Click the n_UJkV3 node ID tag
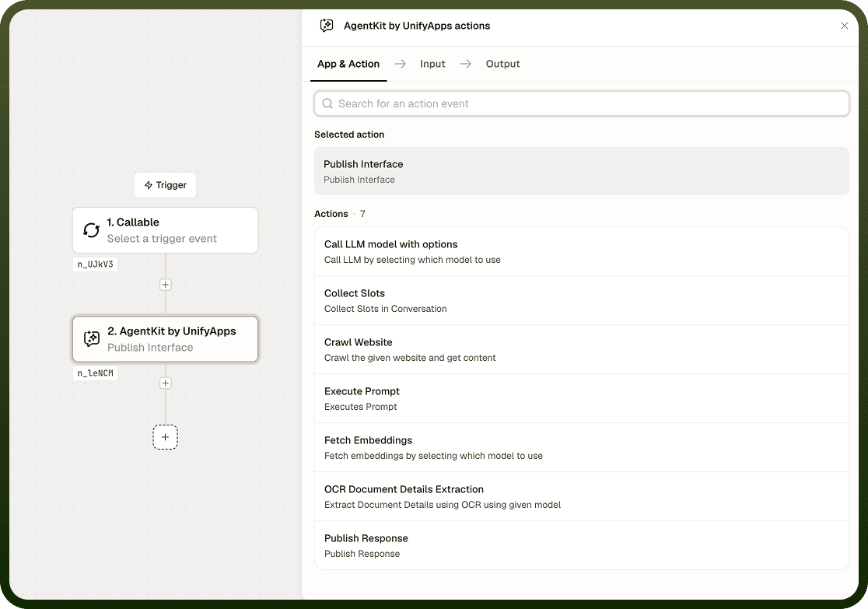Image resolution: width=868 pixels, height=609 pixels. [x=95, y=264]
